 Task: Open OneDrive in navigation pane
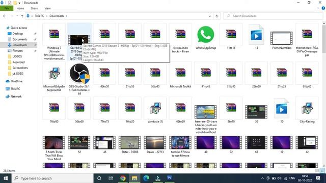[16, 81]
